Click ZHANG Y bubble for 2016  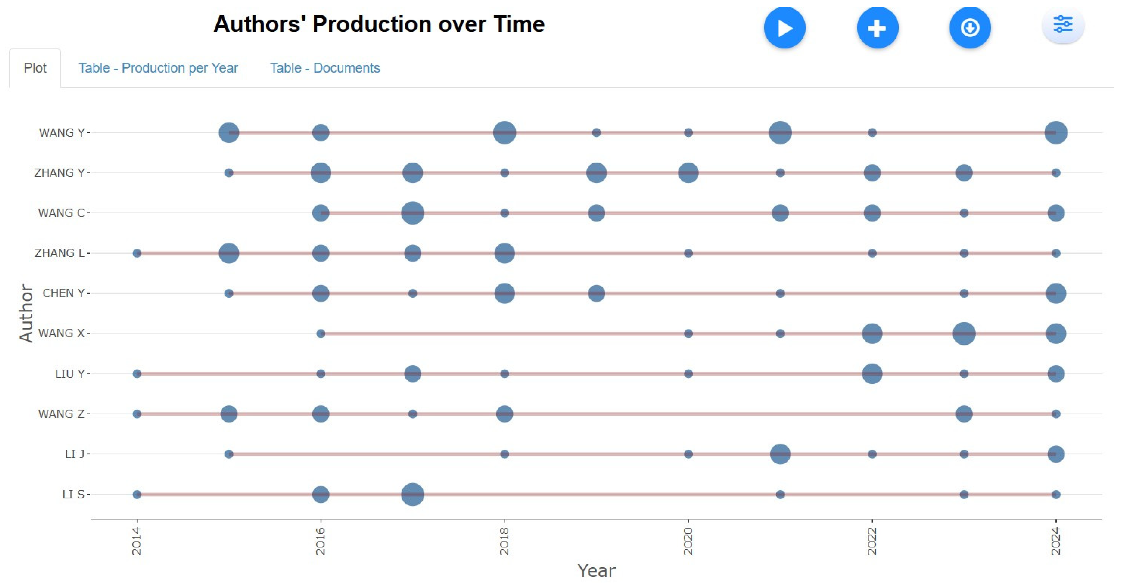(321, 172)
